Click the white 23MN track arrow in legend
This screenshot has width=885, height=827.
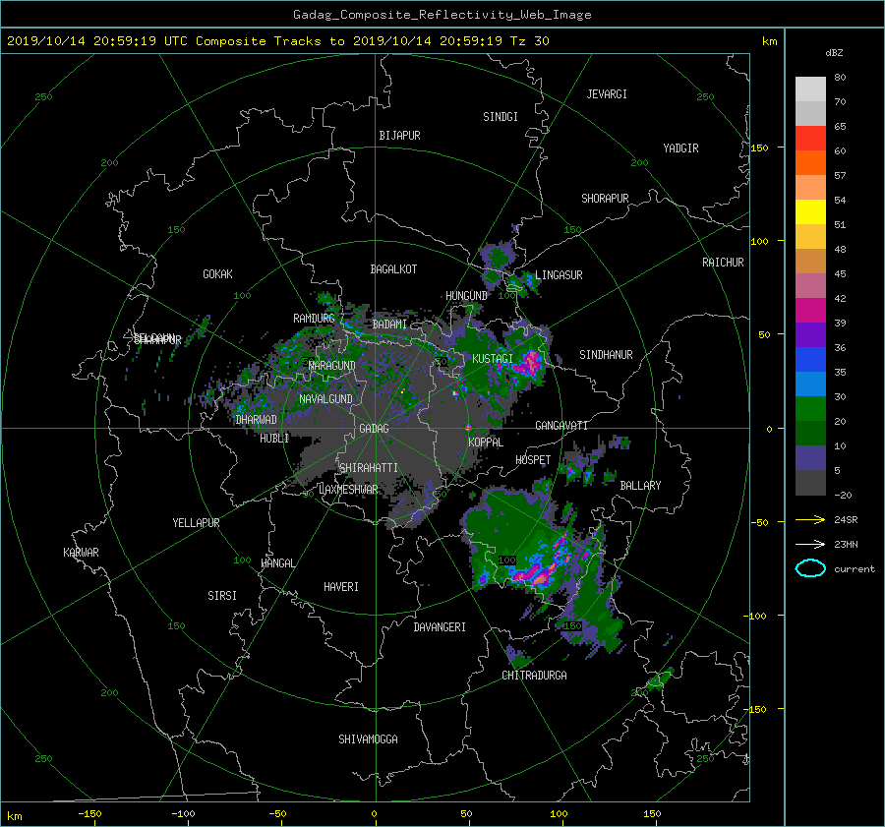pos(810,544)
